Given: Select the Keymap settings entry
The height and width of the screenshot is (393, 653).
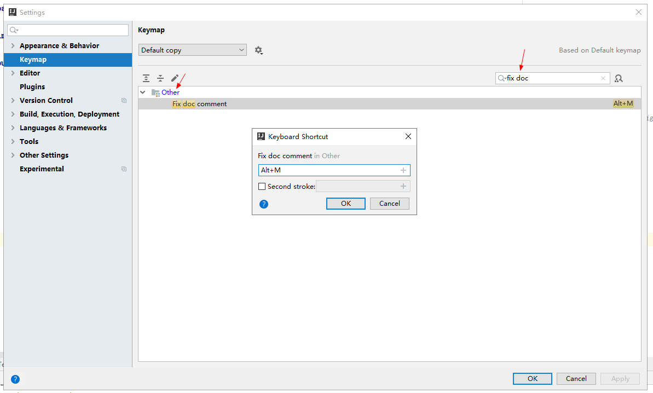Looking at the screenshot, I should 33,59.
